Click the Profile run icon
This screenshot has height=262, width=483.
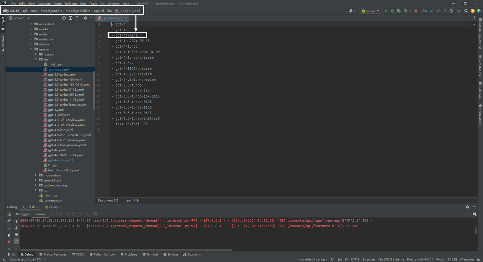(x=405, y=11)
